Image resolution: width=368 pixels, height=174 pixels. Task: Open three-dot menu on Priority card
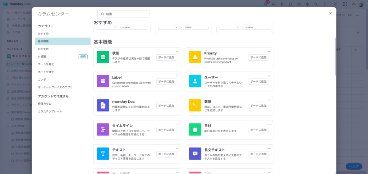click(x=269, y=51)
